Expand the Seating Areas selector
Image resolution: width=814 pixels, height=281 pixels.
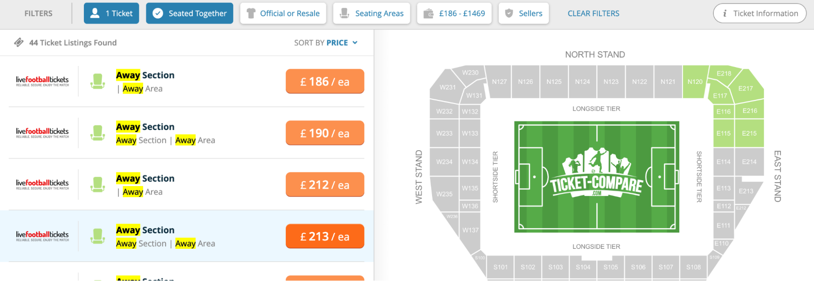coord(371,13)
